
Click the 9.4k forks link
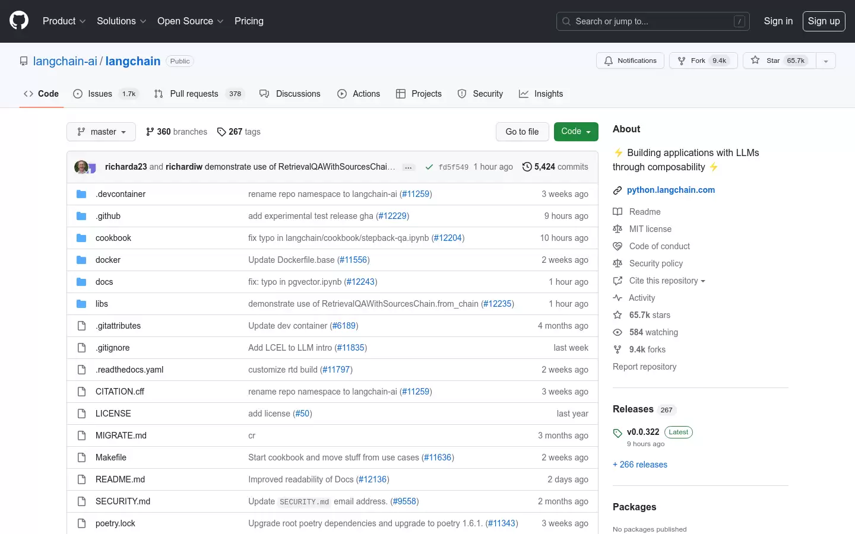click(647, 349)
